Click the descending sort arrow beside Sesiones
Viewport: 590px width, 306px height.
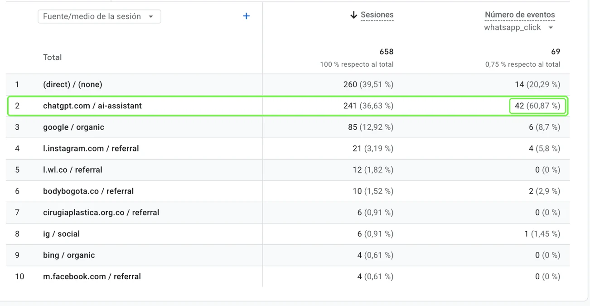click(354, 15)
